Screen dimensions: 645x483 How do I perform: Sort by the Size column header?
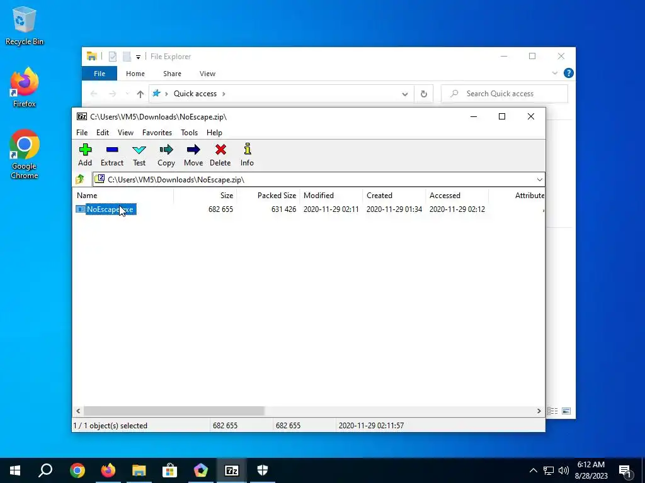[205, 196]
